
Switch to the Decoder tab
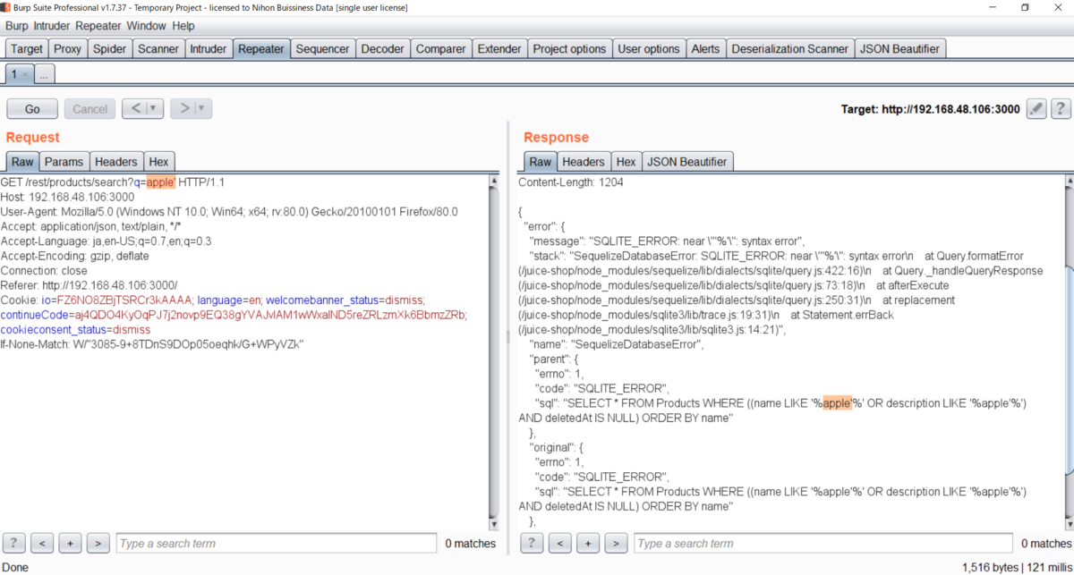[x=382, y=49]
